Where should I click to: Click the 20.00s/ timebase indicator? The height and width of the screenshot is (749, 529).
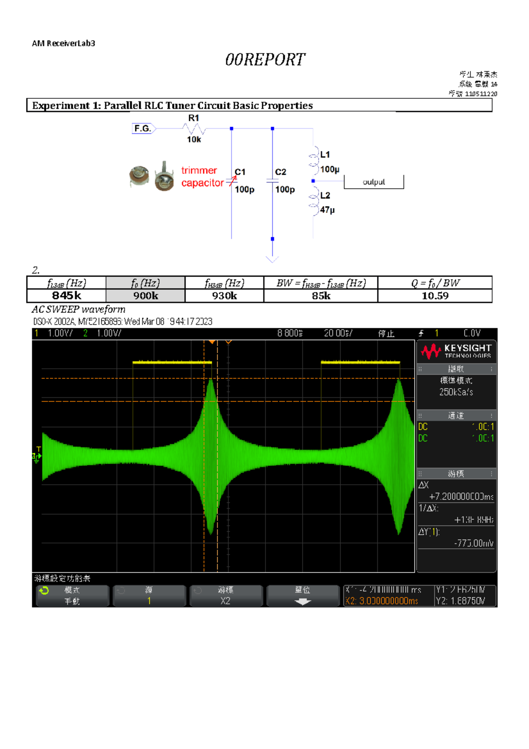(338, 333)
